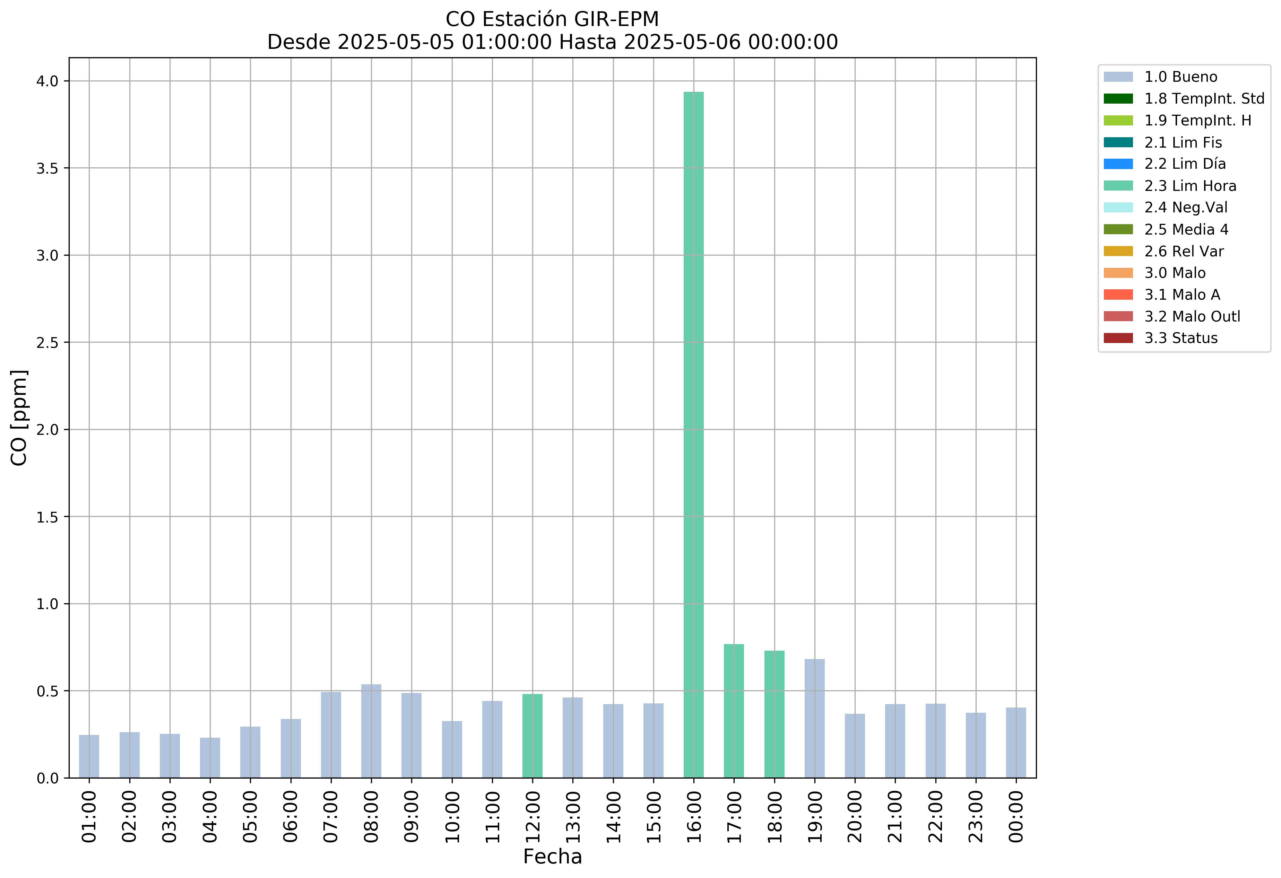Click the '12:00' x-axis tick label

coord(533,817)
